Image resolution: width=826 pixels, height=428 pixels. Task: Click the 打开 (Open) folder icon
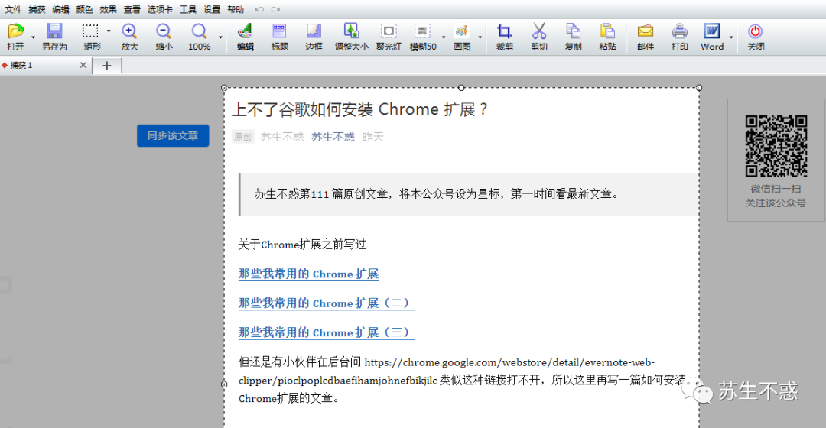(x=16, y=31)
